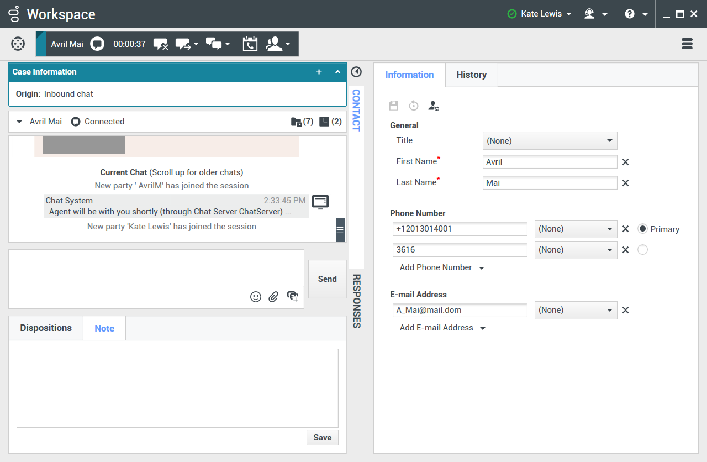
Task: Click the Send button
Action: coord(327,279)
